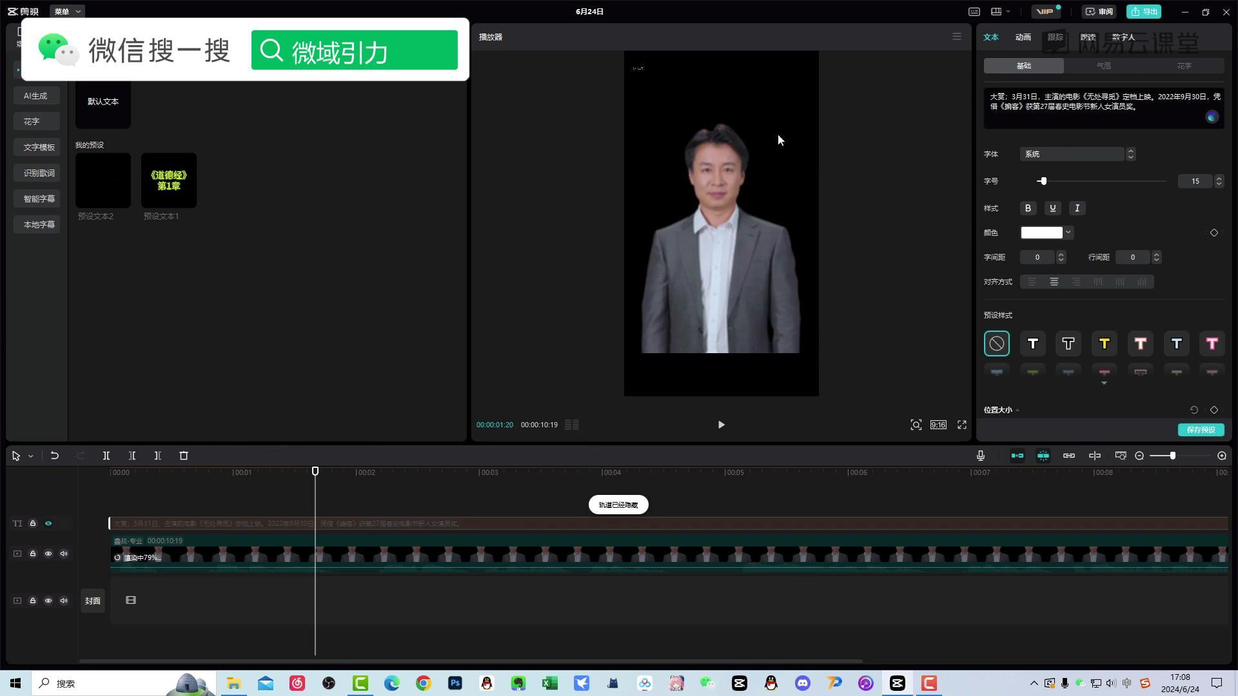The height and width of the screenshot is (696, 1238).
Task: Open the layout switcher dropdown
Action: 1001,12
